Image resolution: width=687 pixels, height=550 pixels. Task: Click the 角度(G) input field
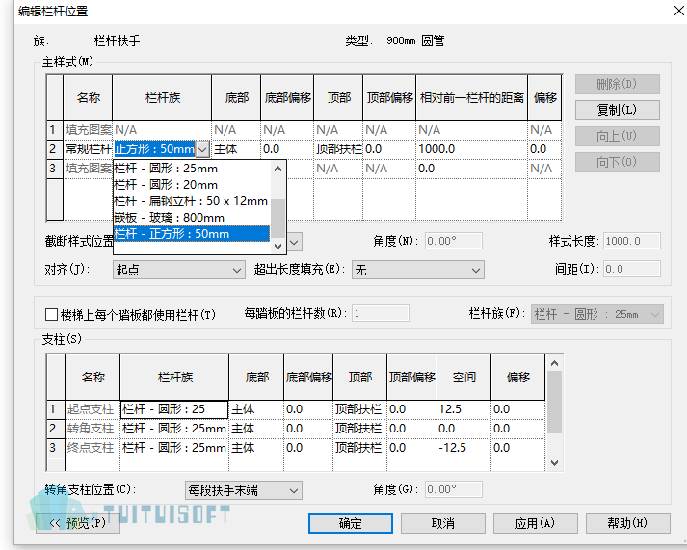pyautogui.click(x=454, y=489)
